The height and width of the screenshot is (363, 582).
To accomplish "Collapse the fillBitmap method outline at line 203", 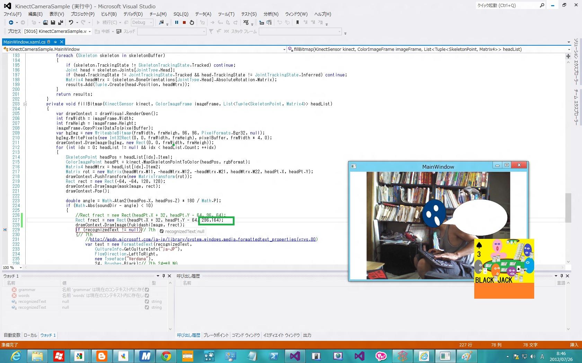I will 25,104.
